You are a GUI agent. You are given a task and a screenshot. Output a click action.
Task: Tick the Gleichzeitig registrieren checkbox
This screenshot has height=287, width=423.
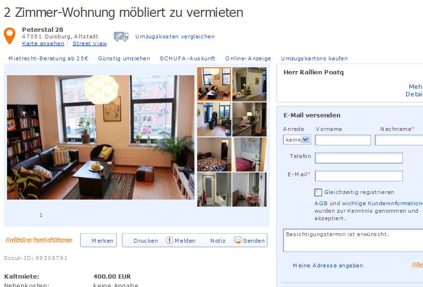(318, 192)
